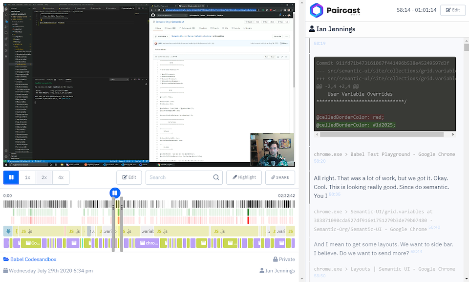Click the Highlight button
469x282 pixels.
point(244,177)
